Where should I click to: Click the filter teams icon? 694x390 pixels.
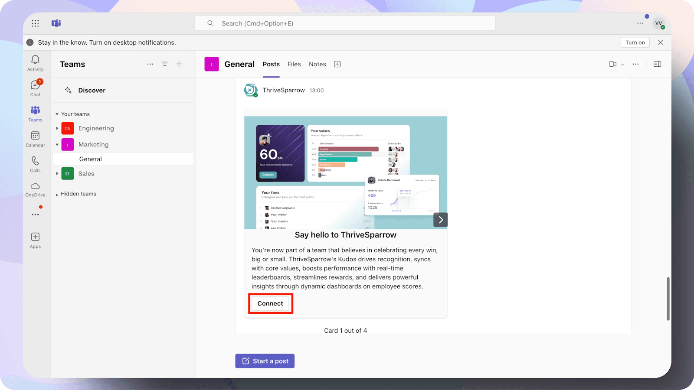pos(165,64)
